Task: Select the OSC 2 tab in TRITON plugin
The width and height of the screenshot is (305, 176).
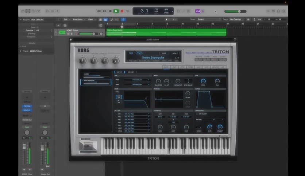Action: coord(131,72)
